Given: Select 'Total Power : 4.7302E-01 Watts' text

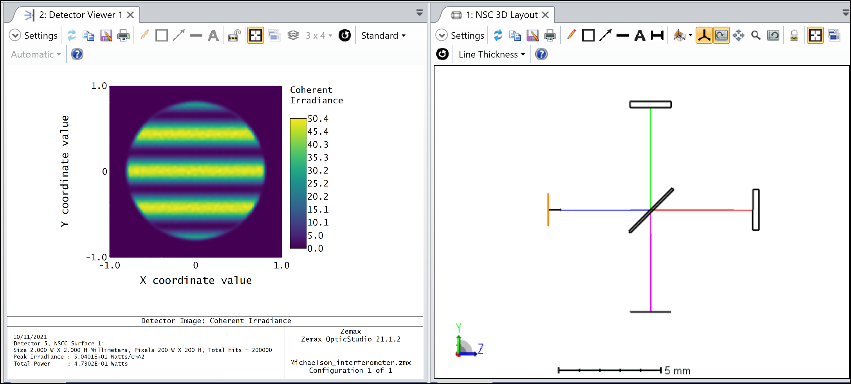Looking at the screenshot, I should (x=70, y=364).
